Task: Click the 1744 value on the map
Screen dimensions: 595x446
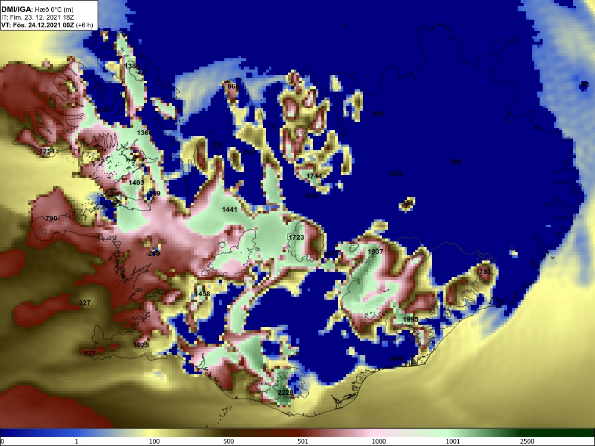Action: (x=314, y=176)
